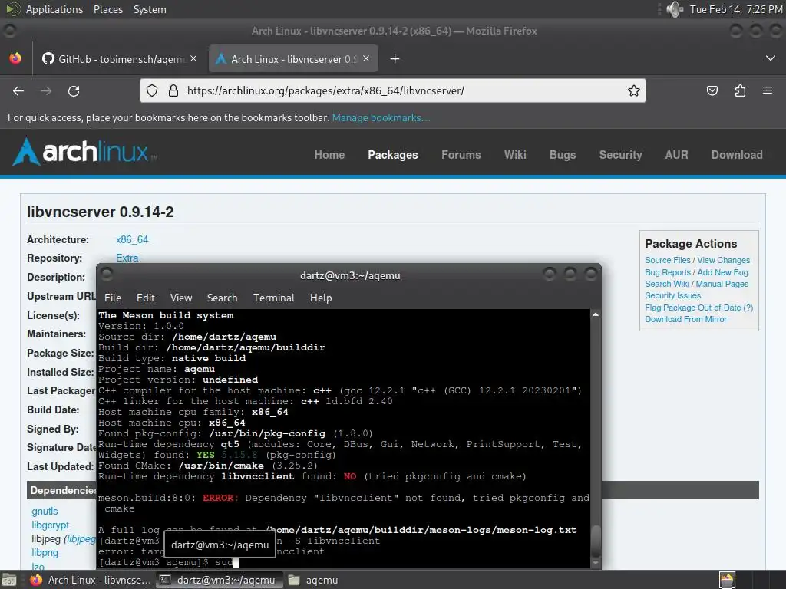786x589 pixels.
Task: Open the Firefox extensions puzzle icon
Action: 740,90
